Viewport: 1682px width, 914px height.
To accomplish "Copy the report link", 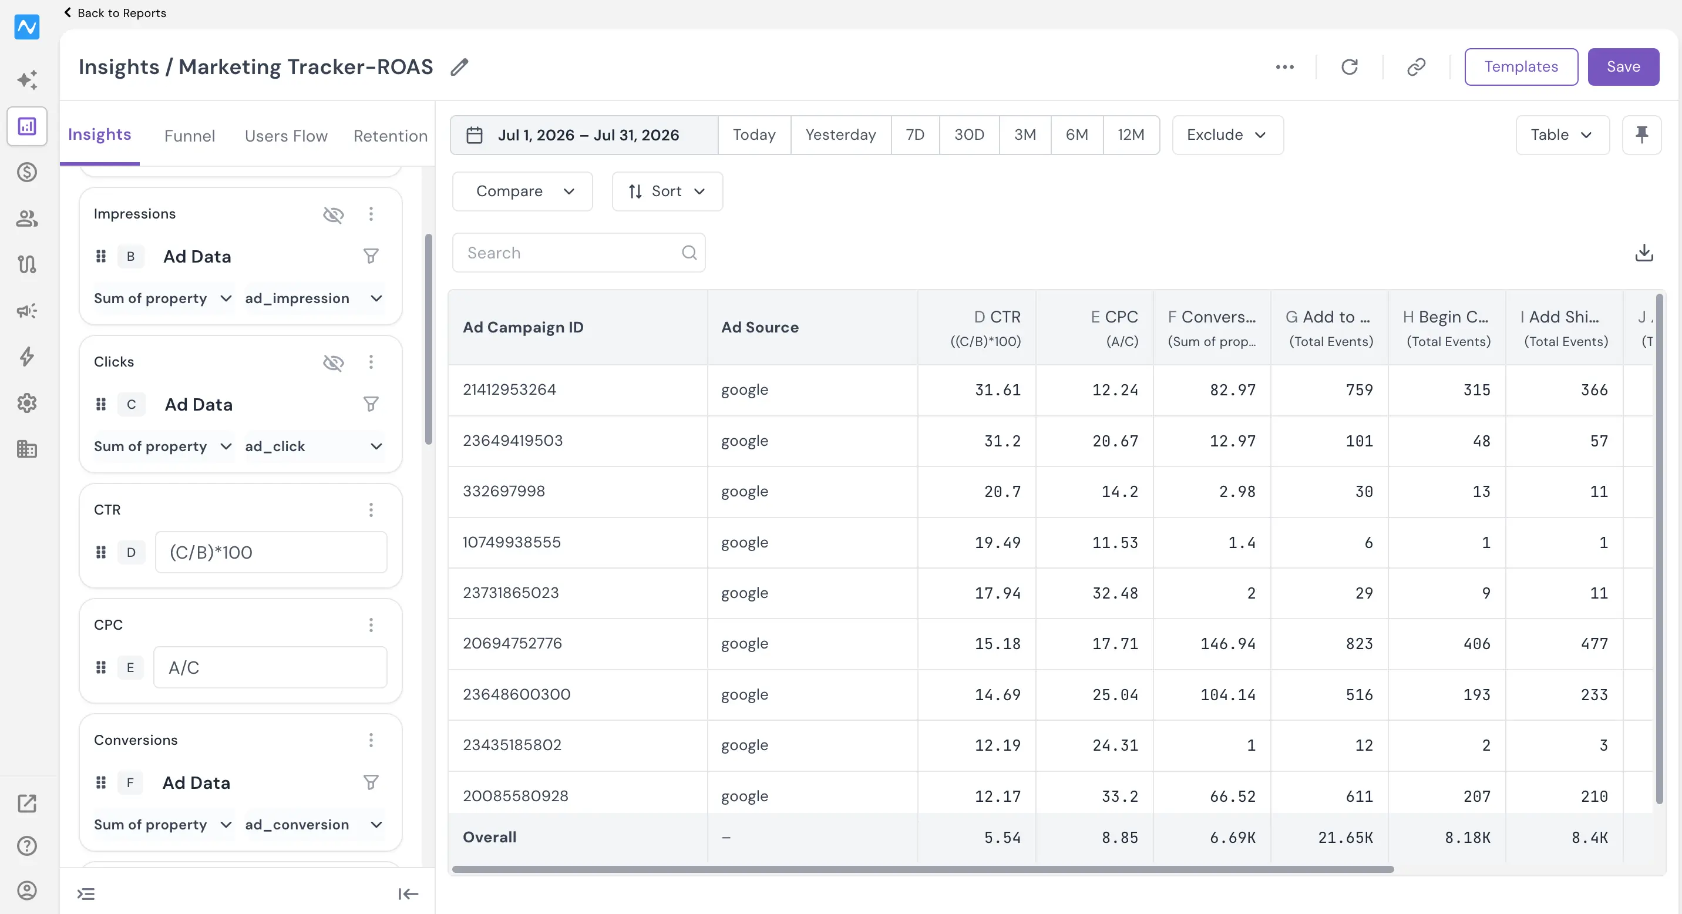I will point(1416,66).
